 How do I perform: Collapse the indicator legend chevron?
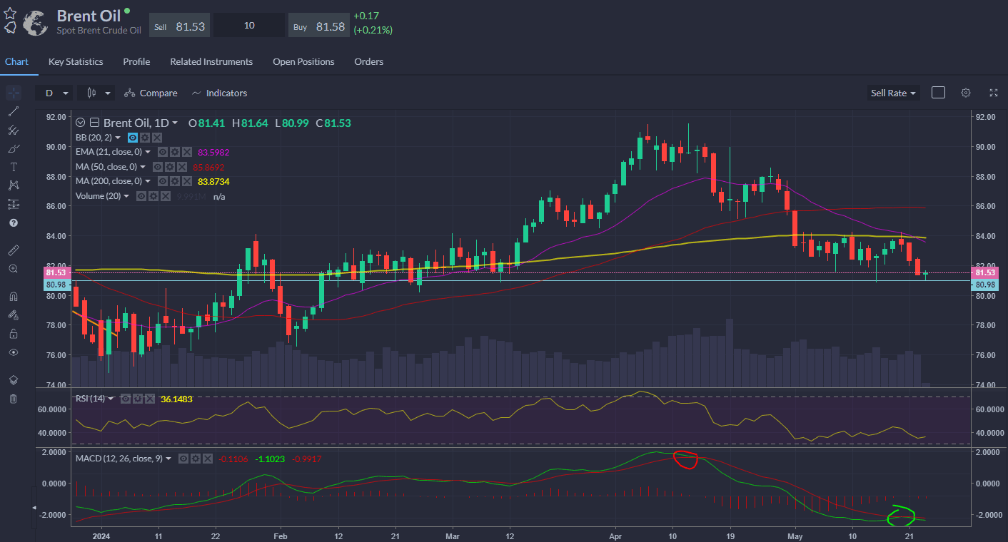[81, 123]
